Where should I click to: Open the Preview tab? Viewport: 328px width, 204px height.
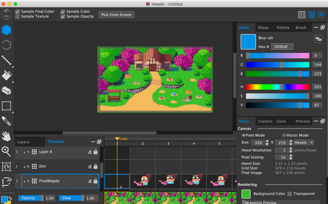click(x=303, y=121)
